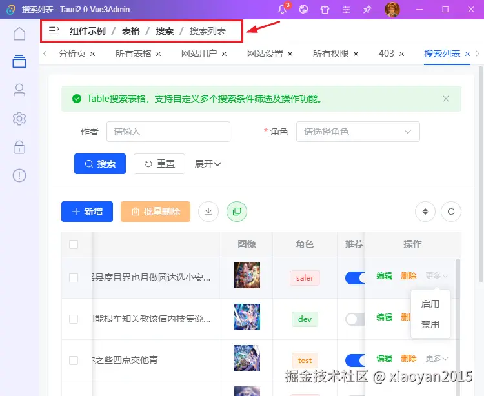Image resolution: width=484 pixels, height=396 pixels.
Task: Switch to the 分析页 tab
Action: [72, 54]
